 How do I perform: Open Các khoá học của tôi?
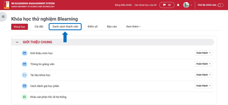click(146, 5)
